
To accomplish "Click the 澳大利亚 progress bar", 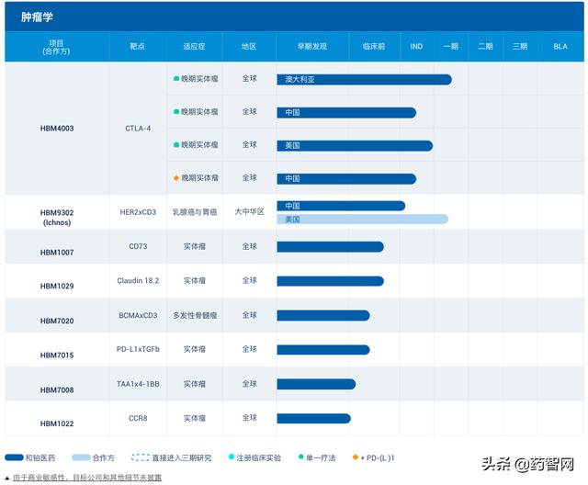I will [x=364, y=80].
